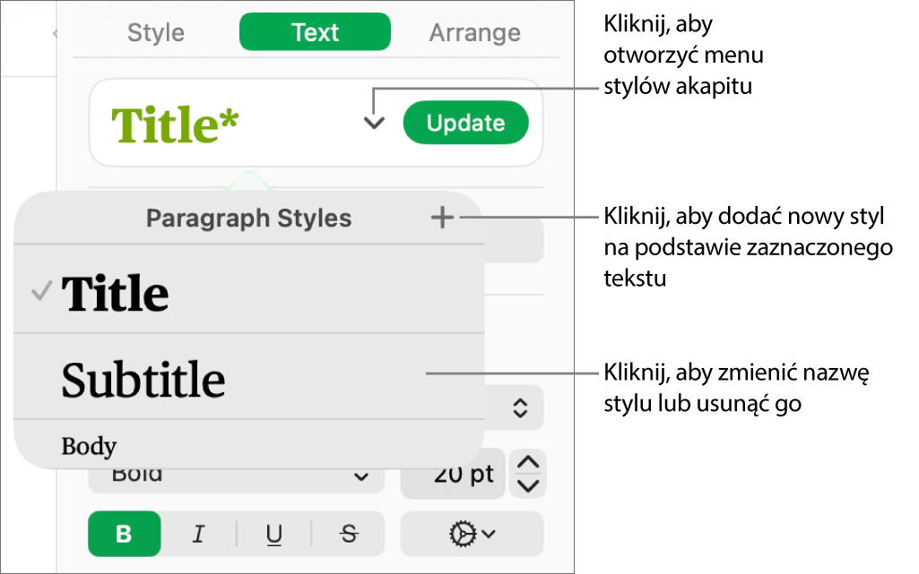Viewport: 919px width, 574px height.
Task: Decrease font size with down stepper arrow
Action: 528,485
